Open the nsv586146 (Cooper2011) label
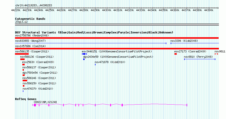This screenshot has width=226, height=119. 39,78
